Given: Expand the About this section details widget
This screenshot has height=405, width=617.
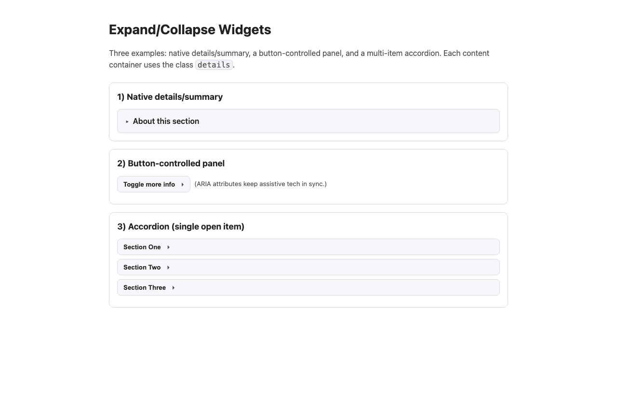Looking at the screenshot, I should pos(166,121).
